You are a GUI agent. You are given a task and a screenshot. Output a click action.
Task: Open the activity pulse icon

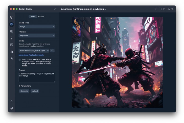[x=12, y=101]
